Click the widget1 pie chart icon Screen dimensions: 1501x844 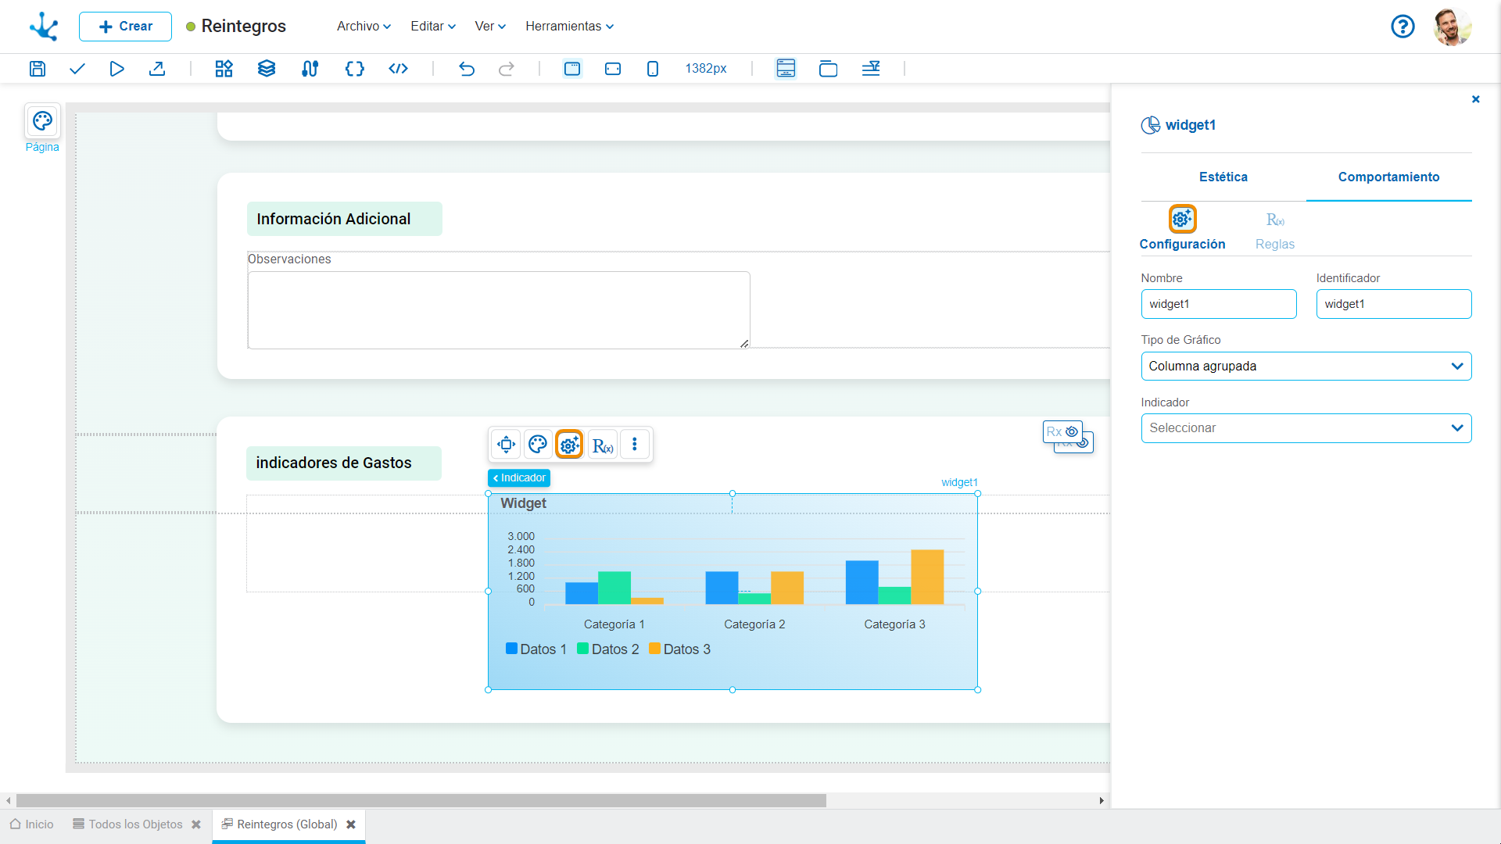click(1150, 125)
